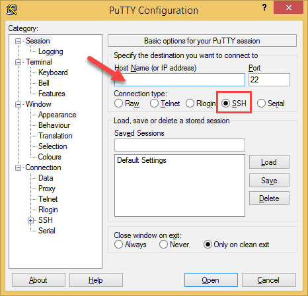Collapse the Window tree node
The height and width of the screenshot is (296, 308).
pos(18,104)
